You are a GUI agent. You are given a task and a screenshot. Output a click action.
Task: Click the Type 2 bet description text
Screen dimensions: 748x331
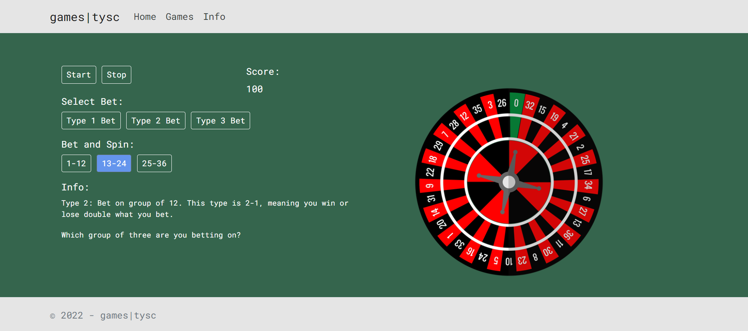(x=205, y=209)
